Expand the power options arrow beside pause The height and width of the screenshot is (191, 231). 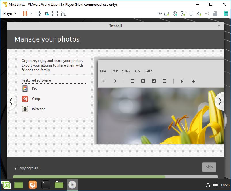(31, 13)
